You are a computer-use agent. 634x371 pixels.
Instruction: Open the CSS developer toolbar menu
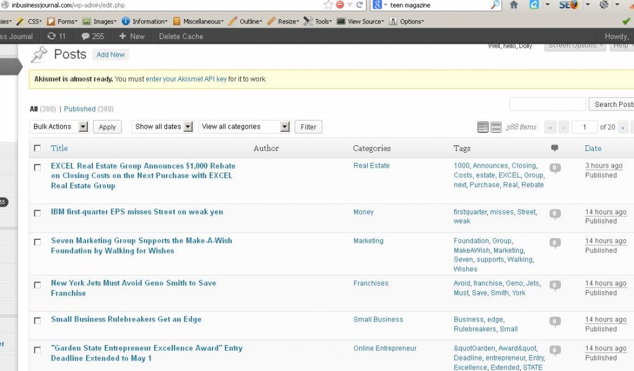[29, 22]
